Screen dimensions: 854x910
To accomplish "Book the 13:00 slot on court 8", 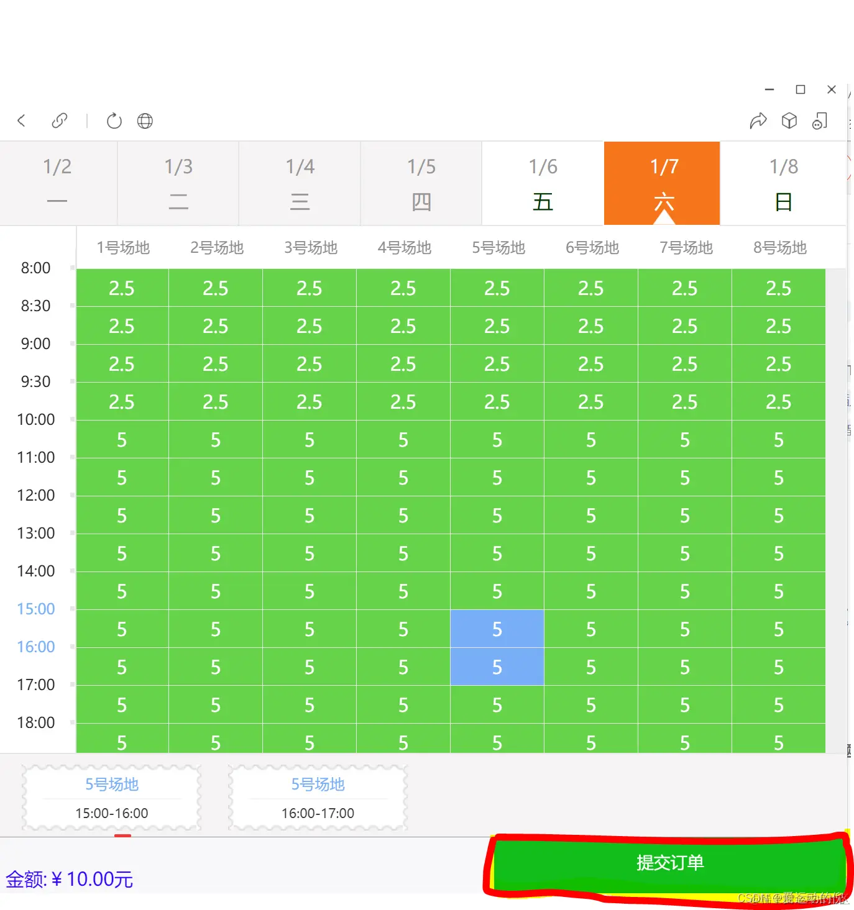I will pyautogui.click(x=779, y=553).
